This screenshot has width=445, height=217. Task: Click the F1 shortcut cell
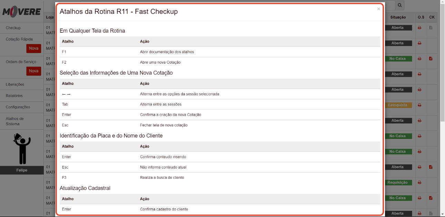pyautogui.click(x=64, y=52)
